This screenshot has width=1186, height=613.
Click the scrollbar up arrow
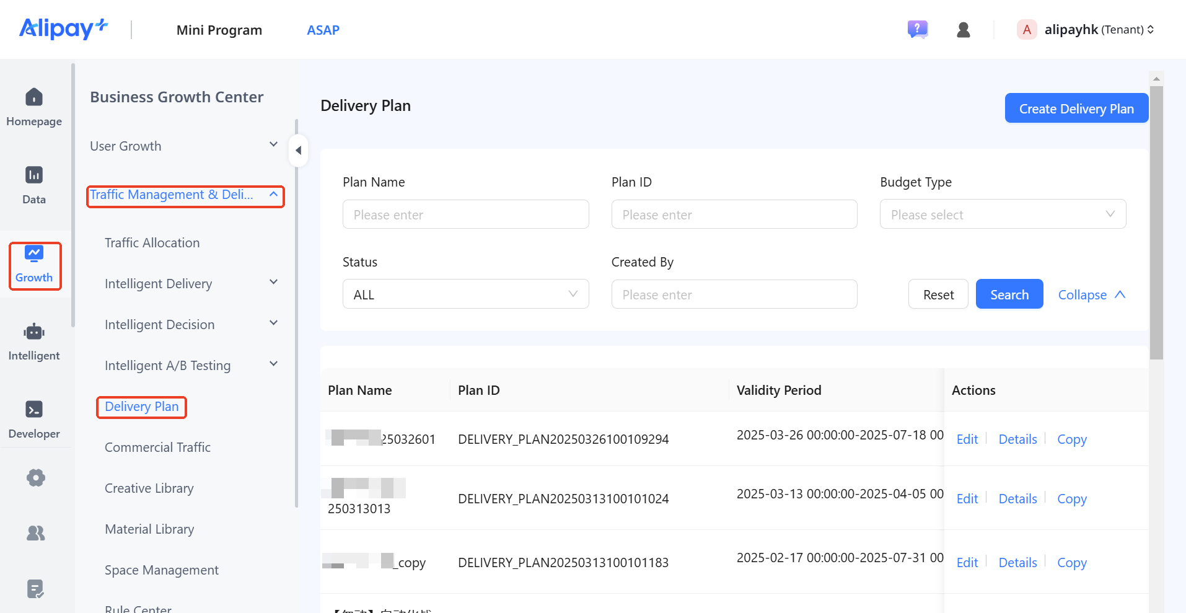click(x=1156, y=79)
